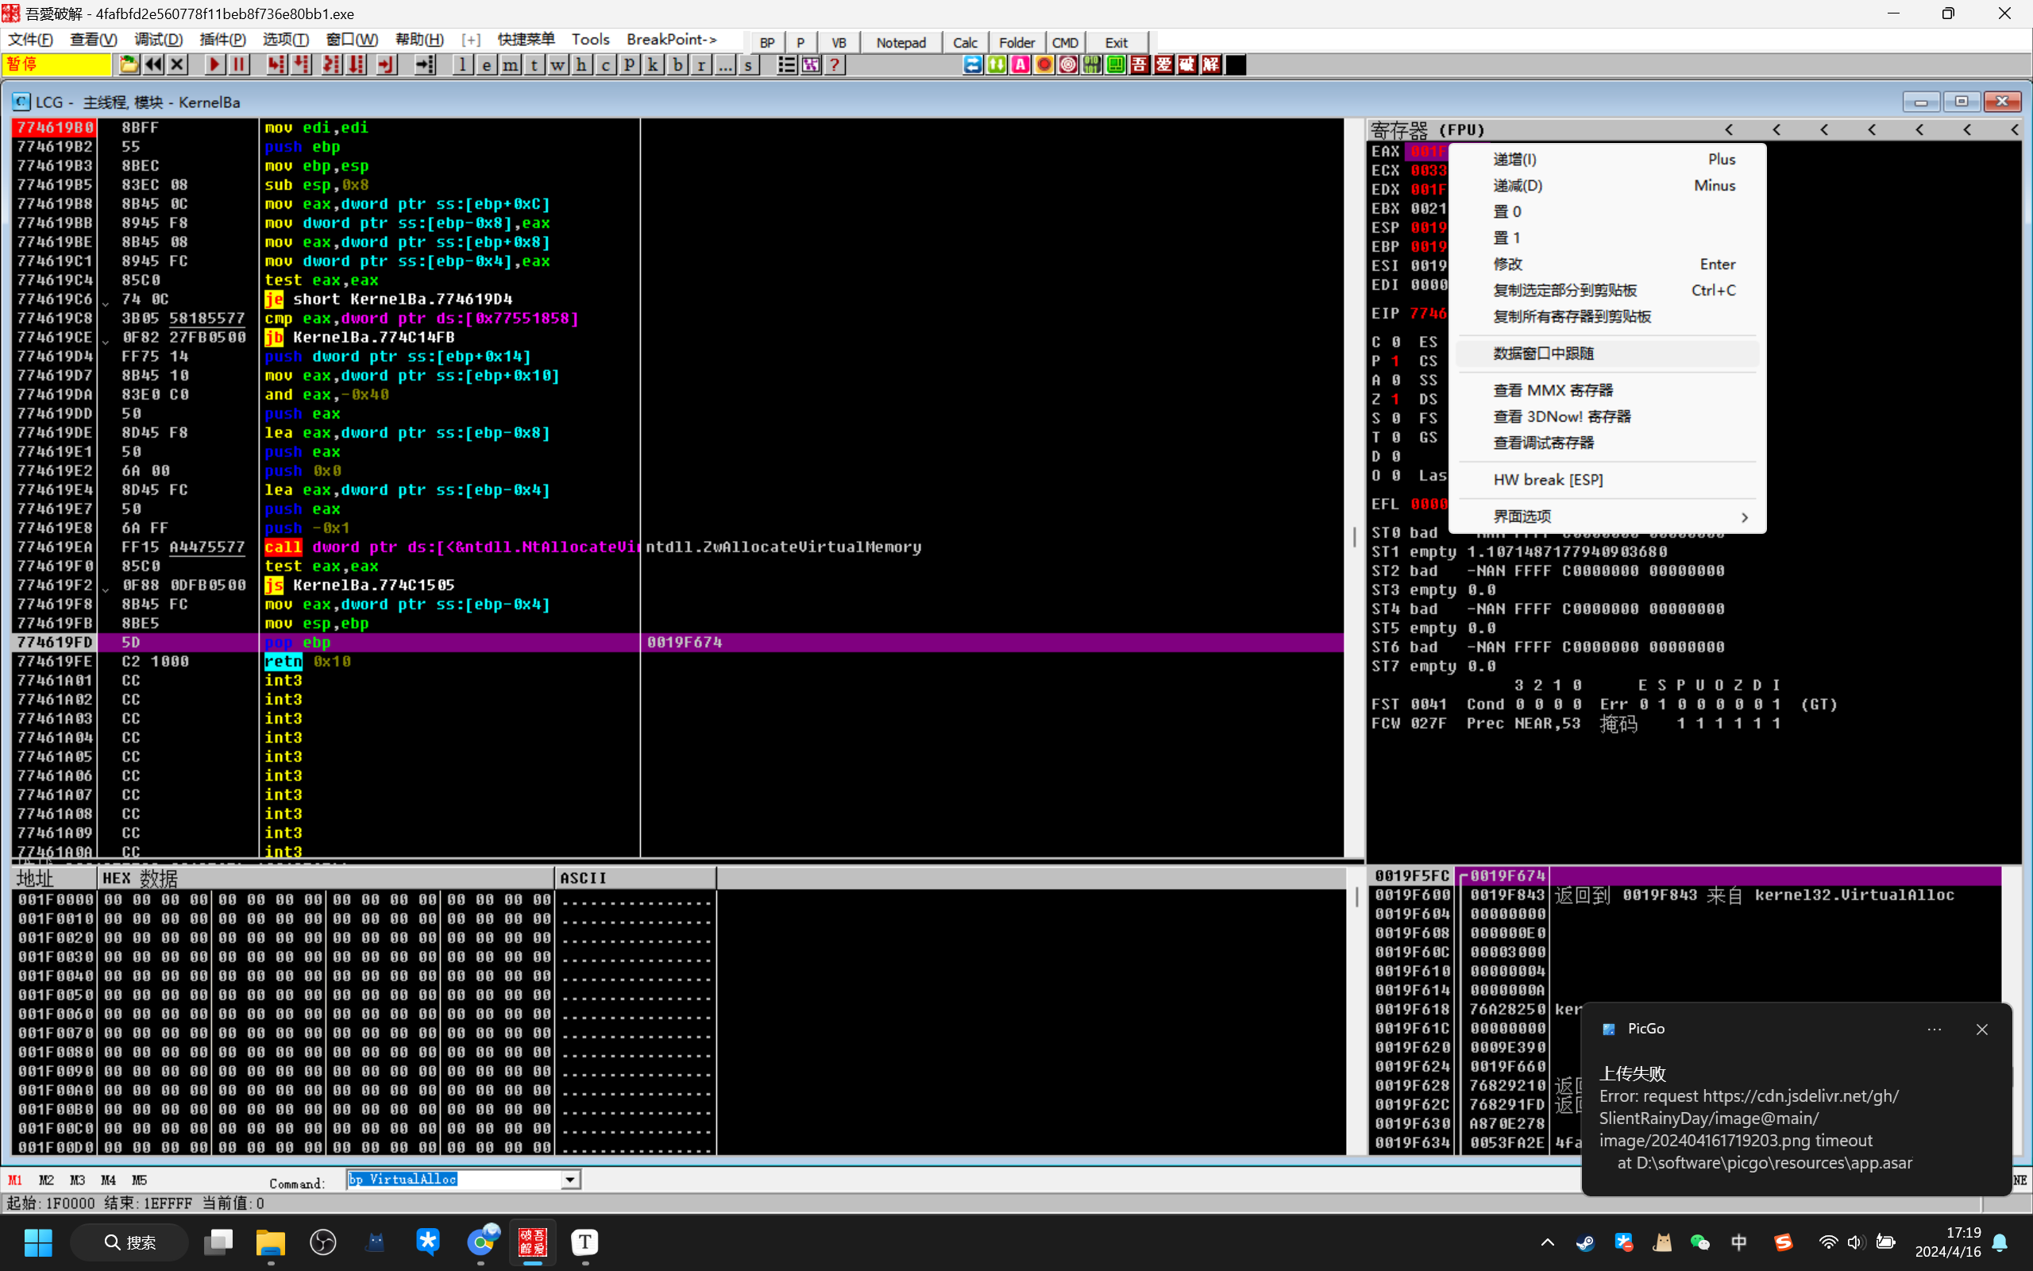This screenshot has height=1271, width=2033.
Task: Open File Explorer from the taskbar
Action: (271, 1242)
